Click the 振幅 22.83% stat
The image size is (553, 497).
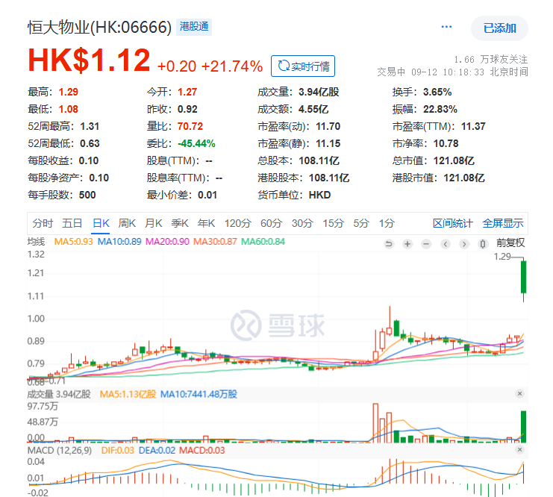[425, 110]
